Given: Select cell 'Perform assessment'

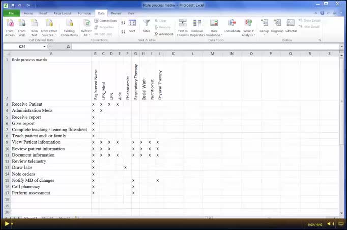Looking at the screenshot, I should [x=51, y=193].
